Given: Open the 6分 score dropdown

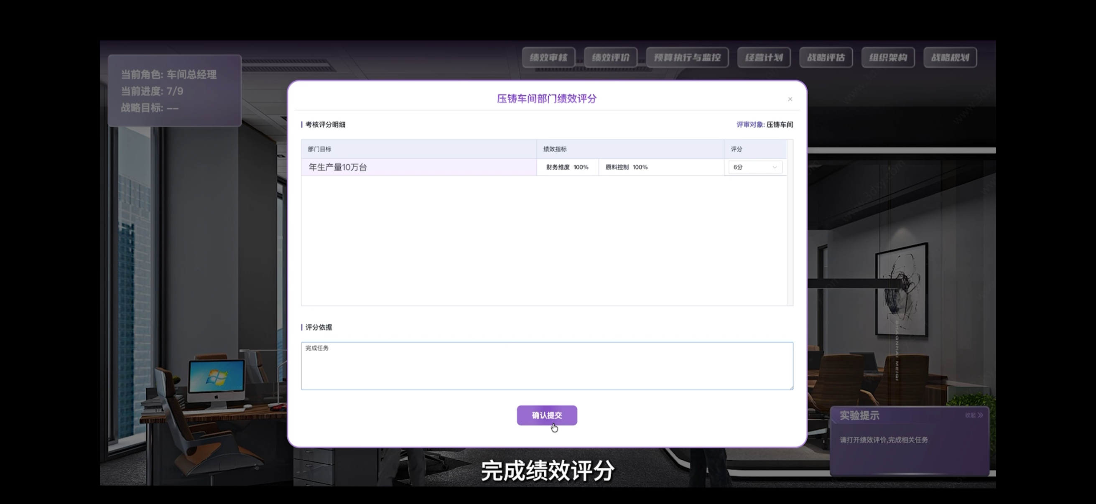Looking at the screenshot, I should [x=755, y=167].
